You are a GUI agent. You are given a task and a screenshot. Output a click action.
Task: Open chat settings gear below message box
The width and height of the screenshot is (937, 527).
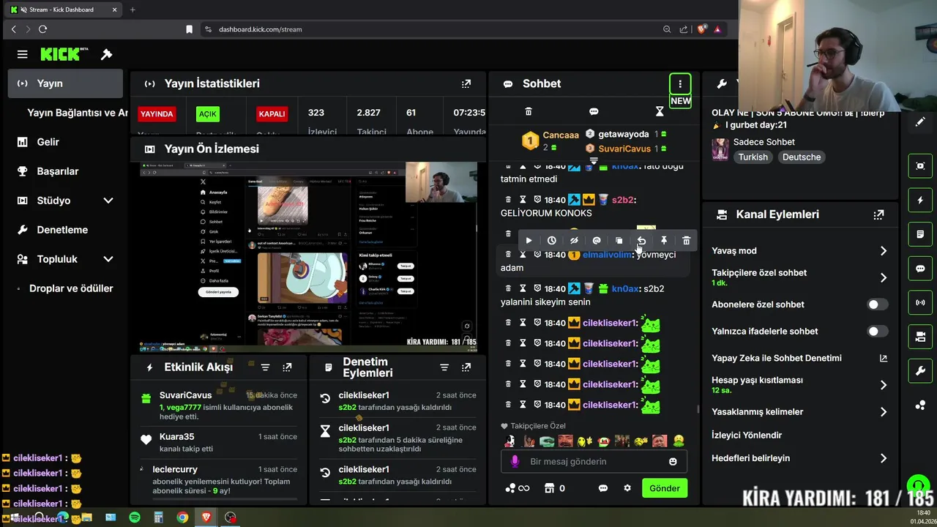coord(627,488)
